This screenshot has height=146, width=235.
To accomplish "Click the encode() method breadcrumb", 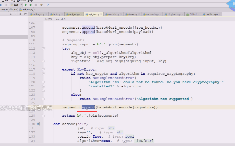I will pos(61,19).
